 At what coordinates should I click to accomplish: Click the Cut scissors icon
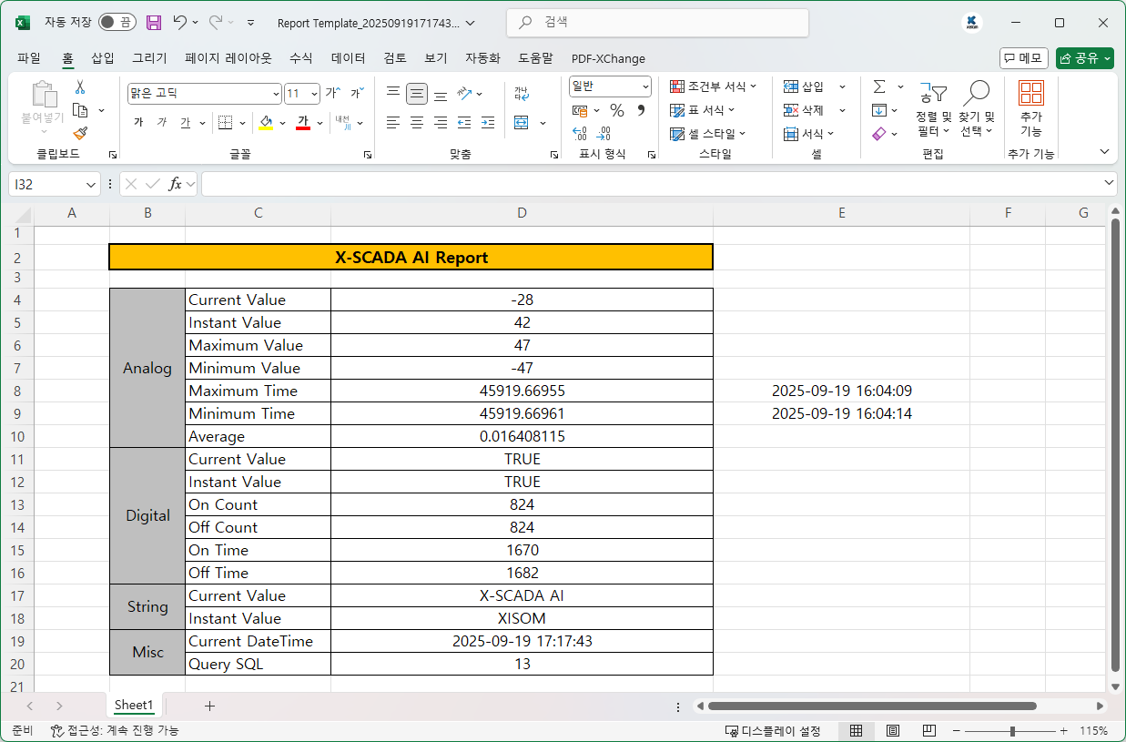pos(80,87)
